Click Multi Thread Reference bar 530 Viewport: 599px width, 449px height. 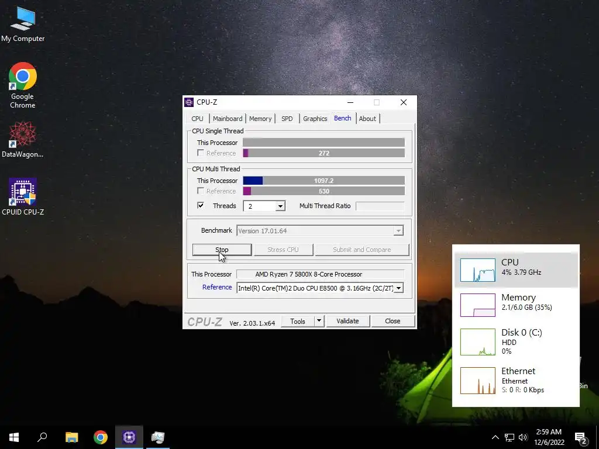click(x=324, y=191)
